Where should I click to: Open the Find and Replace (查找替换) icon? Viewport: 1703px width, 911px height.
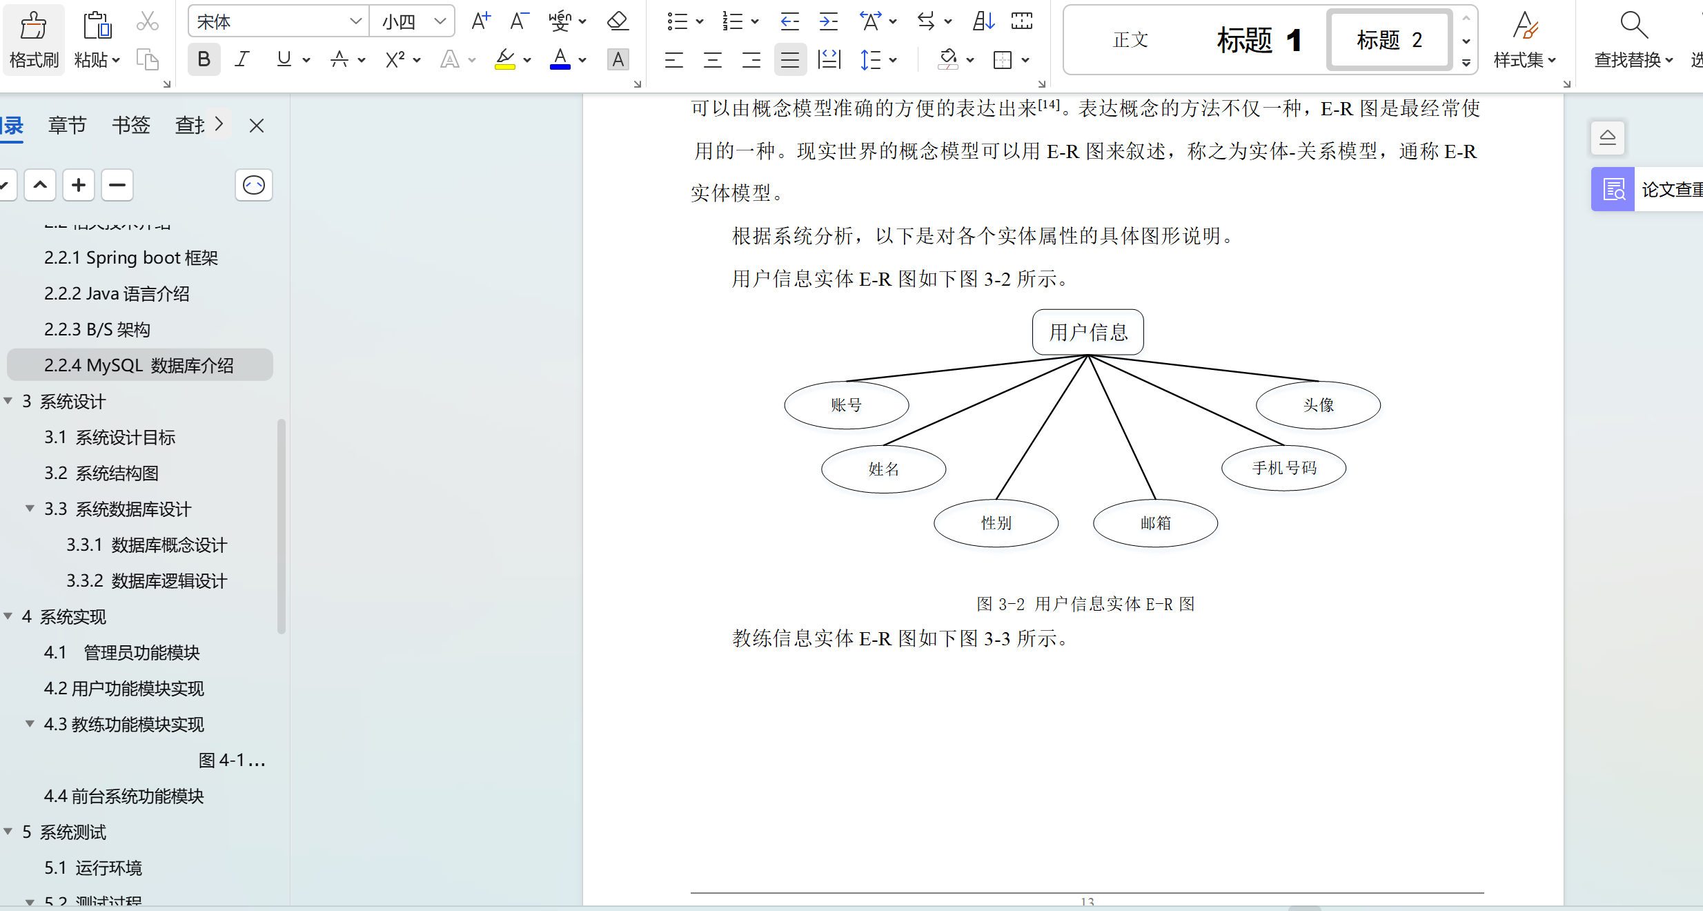coord(1633,25)
